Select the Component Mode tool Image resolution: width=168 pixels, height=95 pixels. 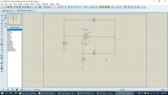(2, 18)
